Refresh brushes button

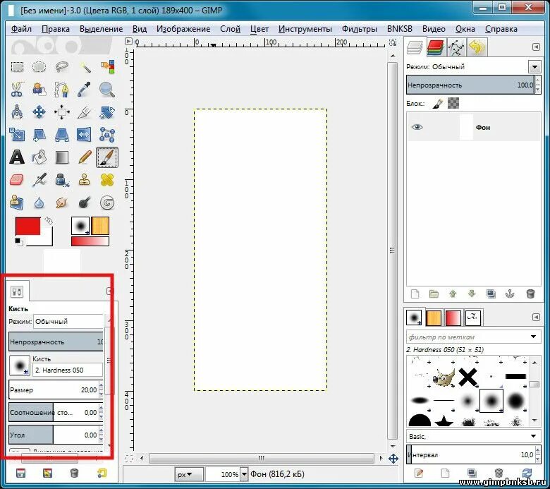coord(527,473)
